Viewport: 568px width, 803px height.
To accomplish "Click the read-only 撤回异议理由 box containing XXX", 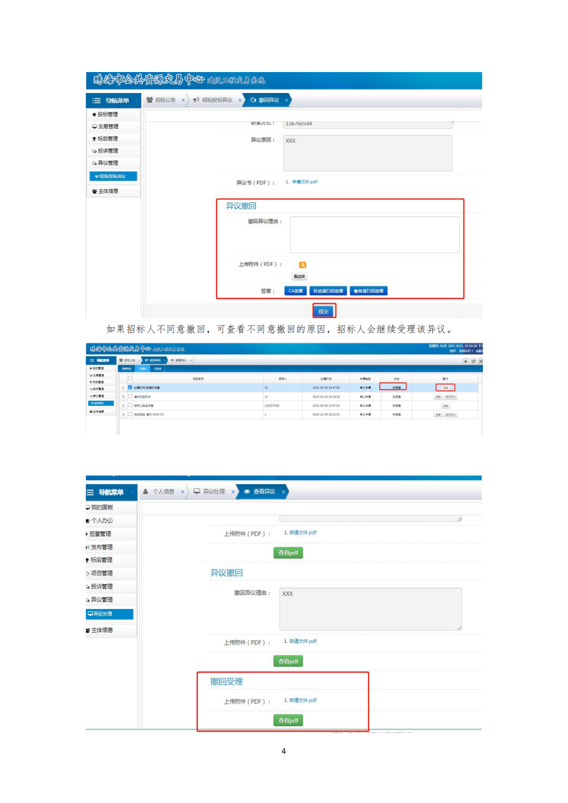I will click(x=371, y=609).
